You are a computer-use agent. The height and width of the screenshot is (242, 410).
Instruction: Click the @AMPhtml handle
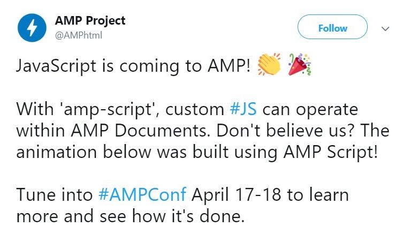coord(78,35)
